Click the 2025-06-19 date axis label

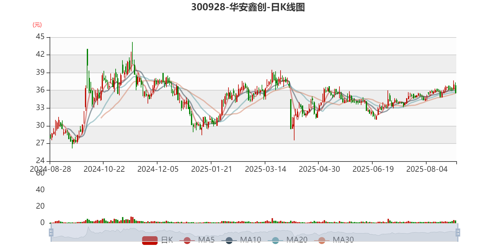pos(373,169)
